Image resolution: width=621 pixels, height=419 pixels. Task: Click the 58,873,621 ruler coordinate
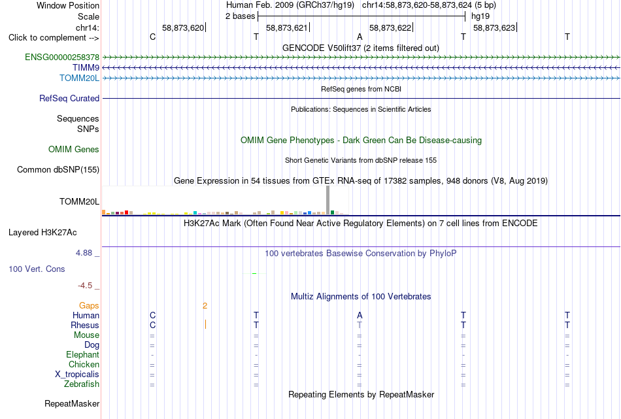(x=287, y=27)
